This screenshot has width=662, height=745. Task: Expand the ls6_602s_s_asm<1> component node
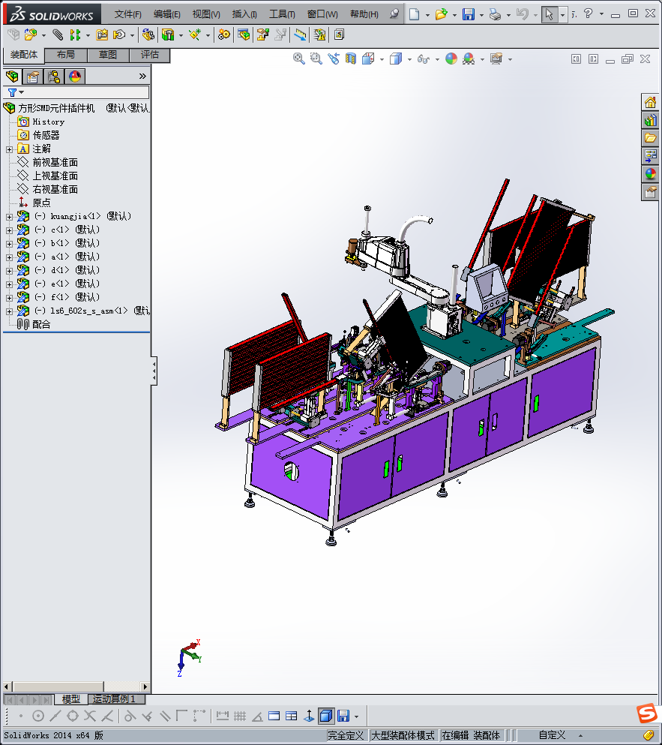[x=9, y=311]
